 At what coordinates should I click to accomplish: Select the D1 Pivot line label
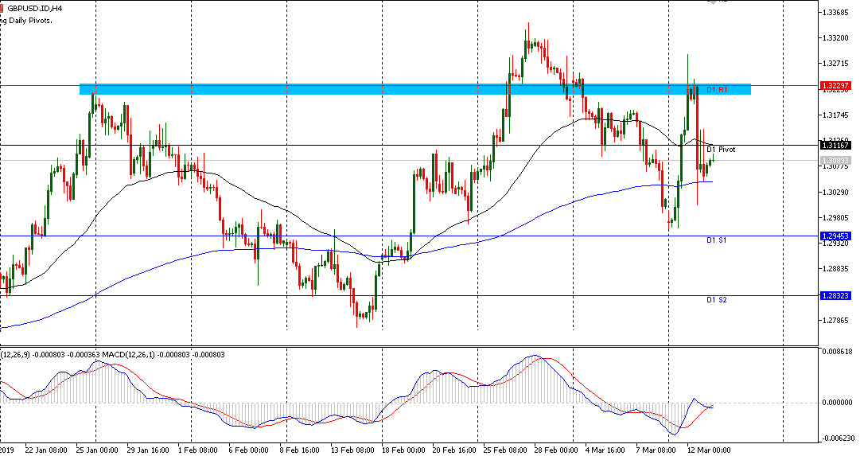[x=721, y=150]
